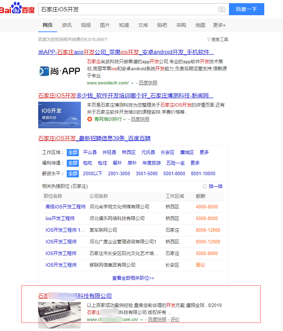283x331 pixels.
Task: Switch to the 采购 tab
Action: (x=181, y=25)
